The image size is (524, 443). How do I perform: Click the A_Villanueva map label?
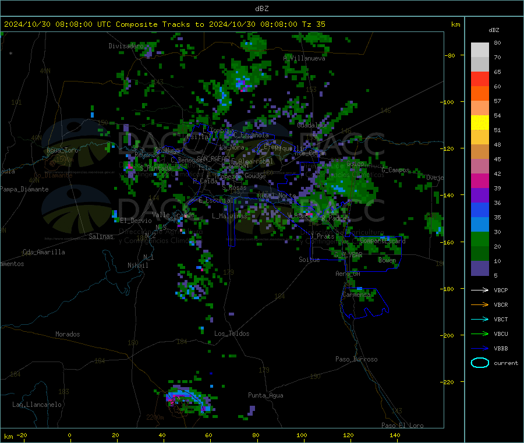click(304, 58)
